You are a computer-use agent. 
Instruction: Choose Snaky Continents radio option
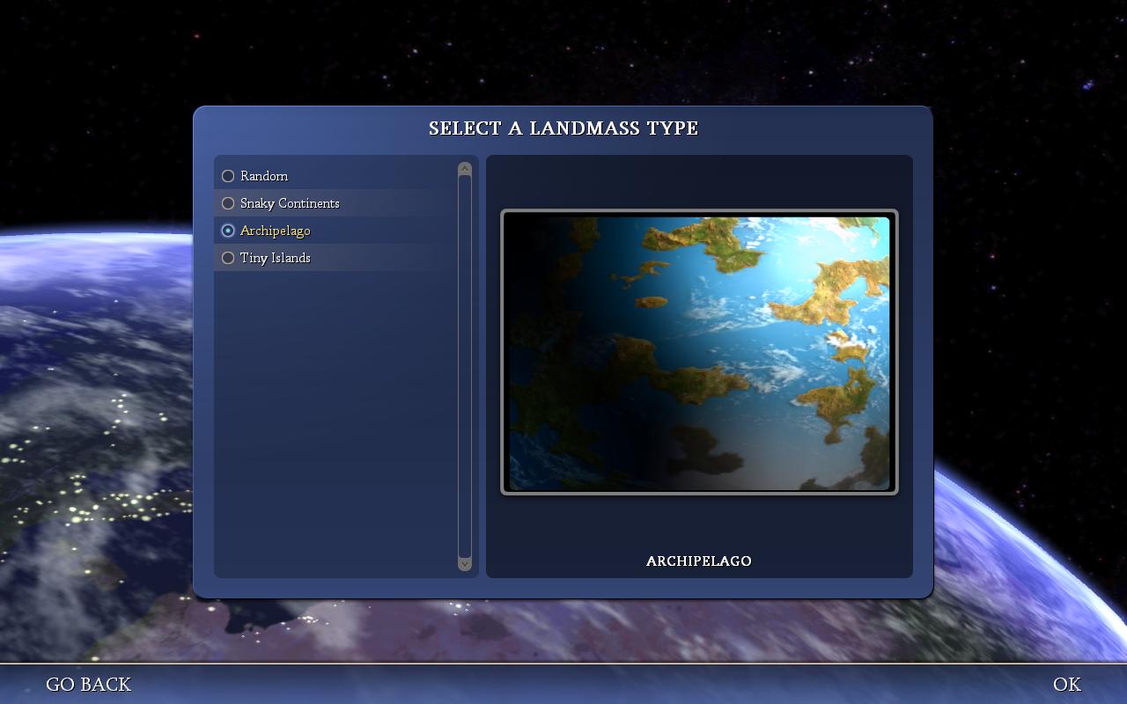coord(228,203)
